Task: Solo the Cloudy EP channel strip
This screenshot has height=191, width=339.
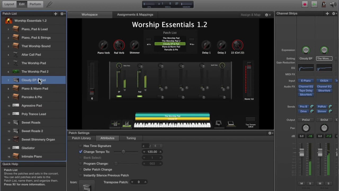Action: (310, 184)
